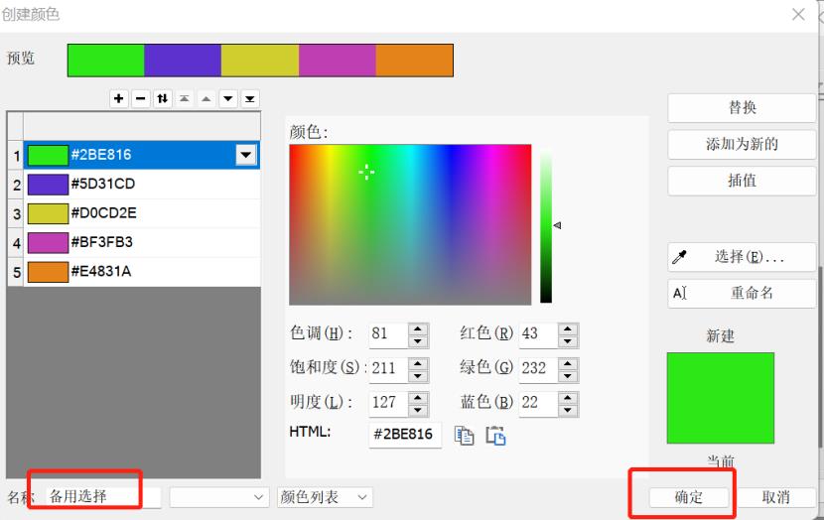Decrease the 蓝色(B) value

click(568, 410)
